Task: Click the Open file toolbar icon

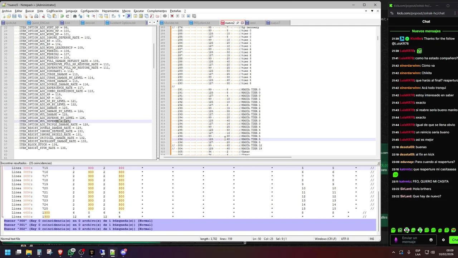Action: 9,16
